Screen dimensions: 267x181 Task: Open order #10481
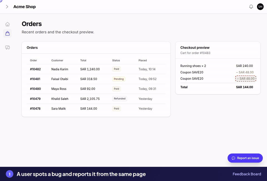pyautogui.click(x=35, y=79)
